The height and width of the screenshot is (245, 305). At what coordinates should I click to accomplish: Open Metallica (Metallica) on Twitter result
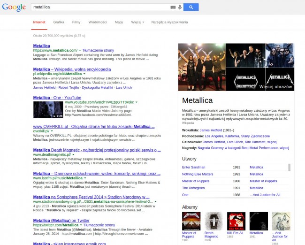coord(61,221)
